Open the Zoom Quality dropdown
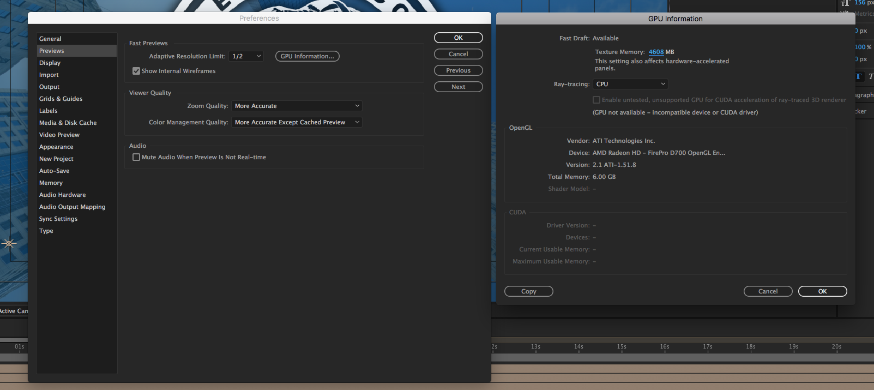This screenshot has height=390, width=874. [297, 106]
